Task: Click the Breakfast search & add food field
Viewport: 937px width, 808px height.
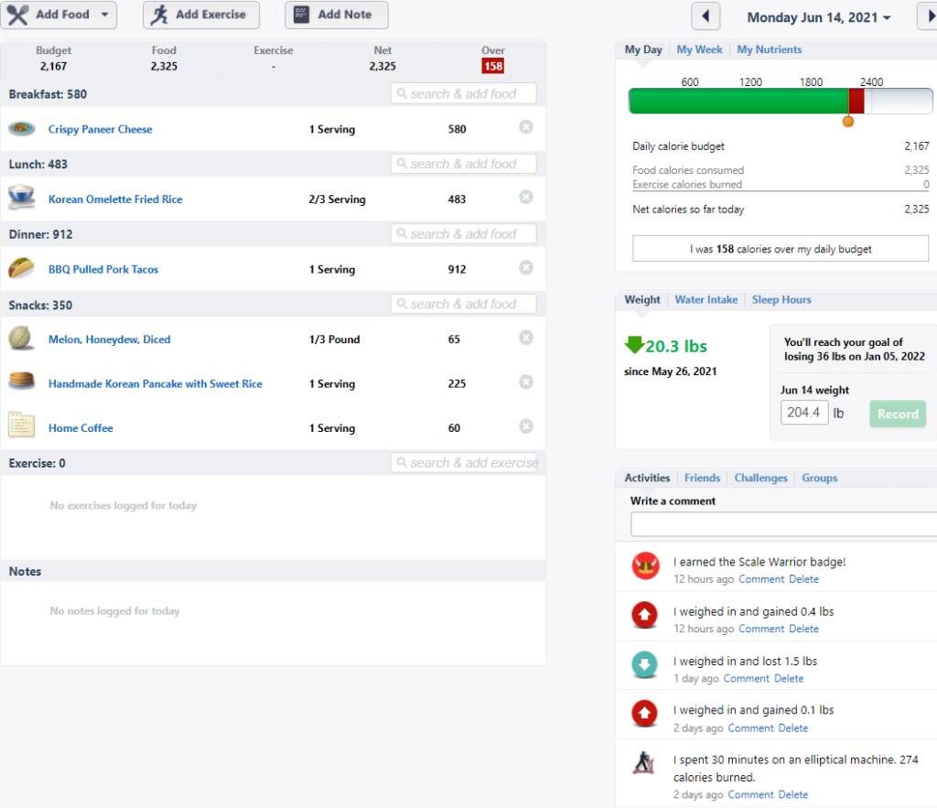Action: click(x=464, y=94)
